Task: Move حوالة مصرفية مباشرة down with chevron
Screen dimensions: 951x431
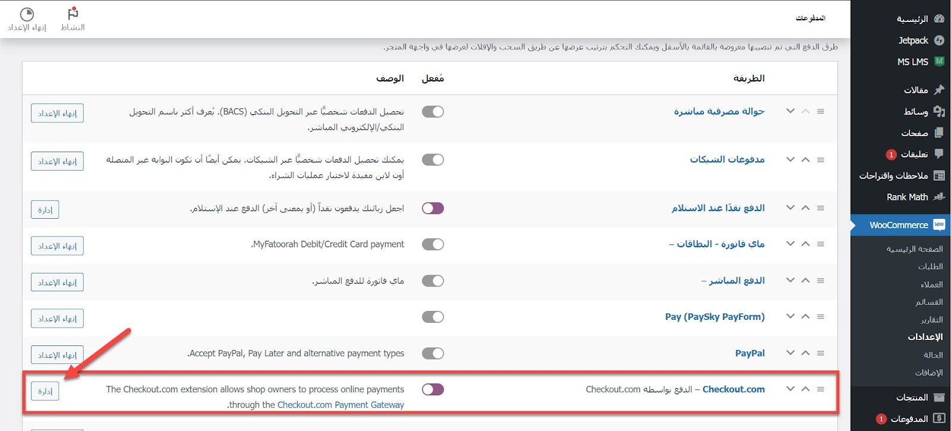Action: point(791,111)
